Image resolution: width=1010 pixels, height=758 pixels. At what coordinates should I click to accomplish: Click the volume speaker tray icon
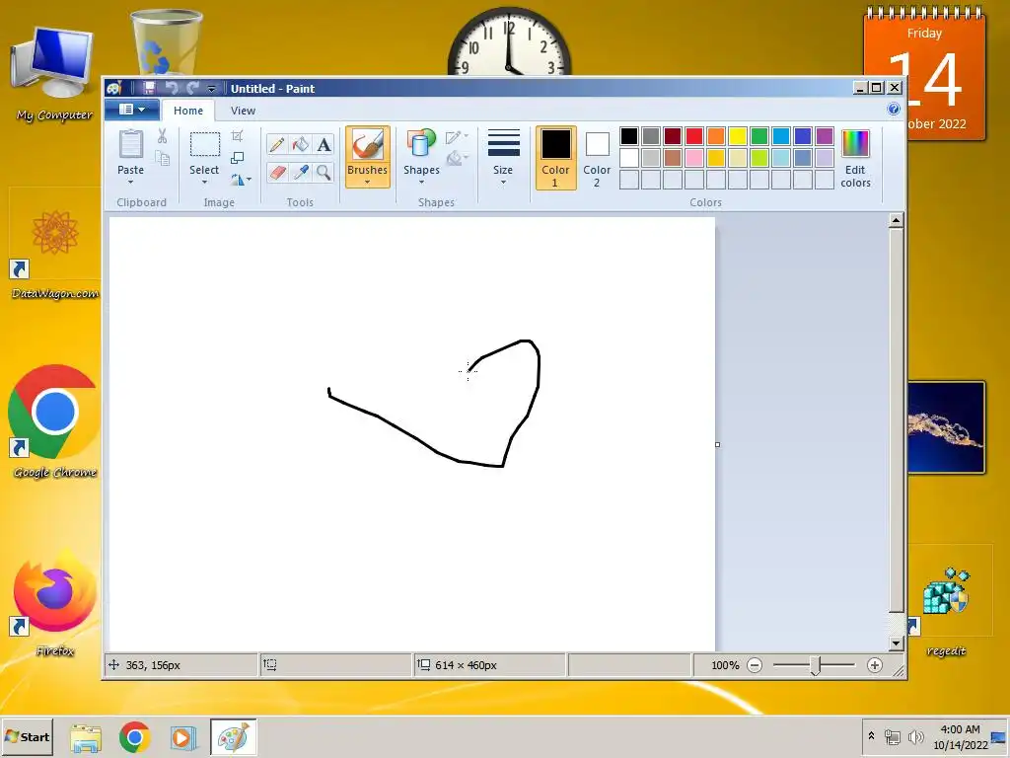point(915,736)
